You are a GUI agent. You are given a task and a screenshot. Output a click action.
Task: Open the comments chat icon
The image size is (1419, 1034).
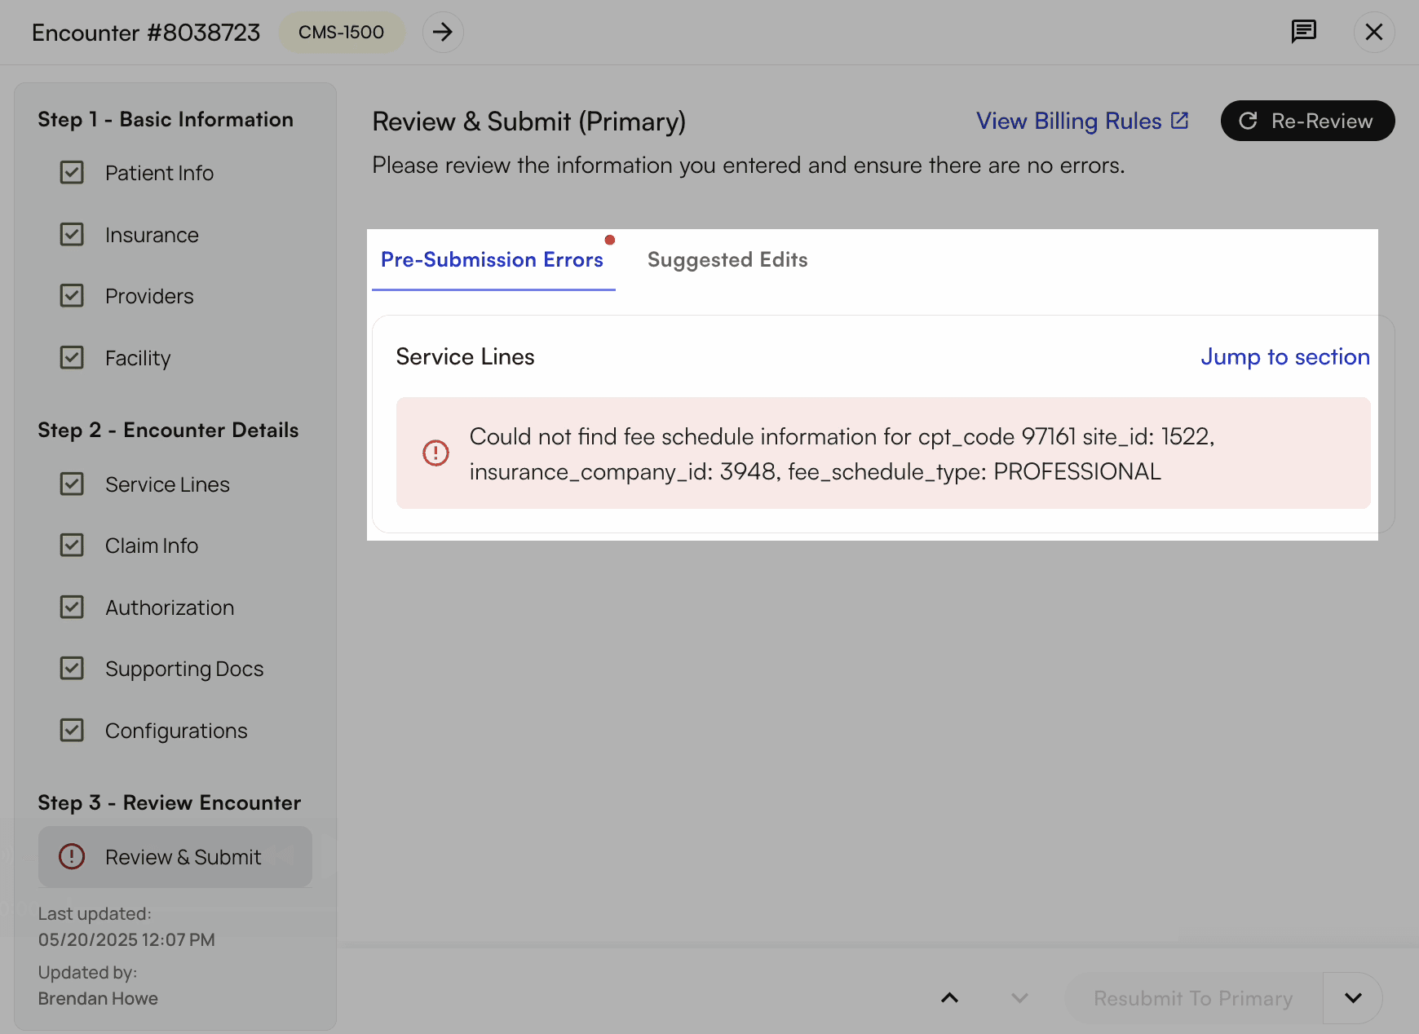[x=1303, y=32]
